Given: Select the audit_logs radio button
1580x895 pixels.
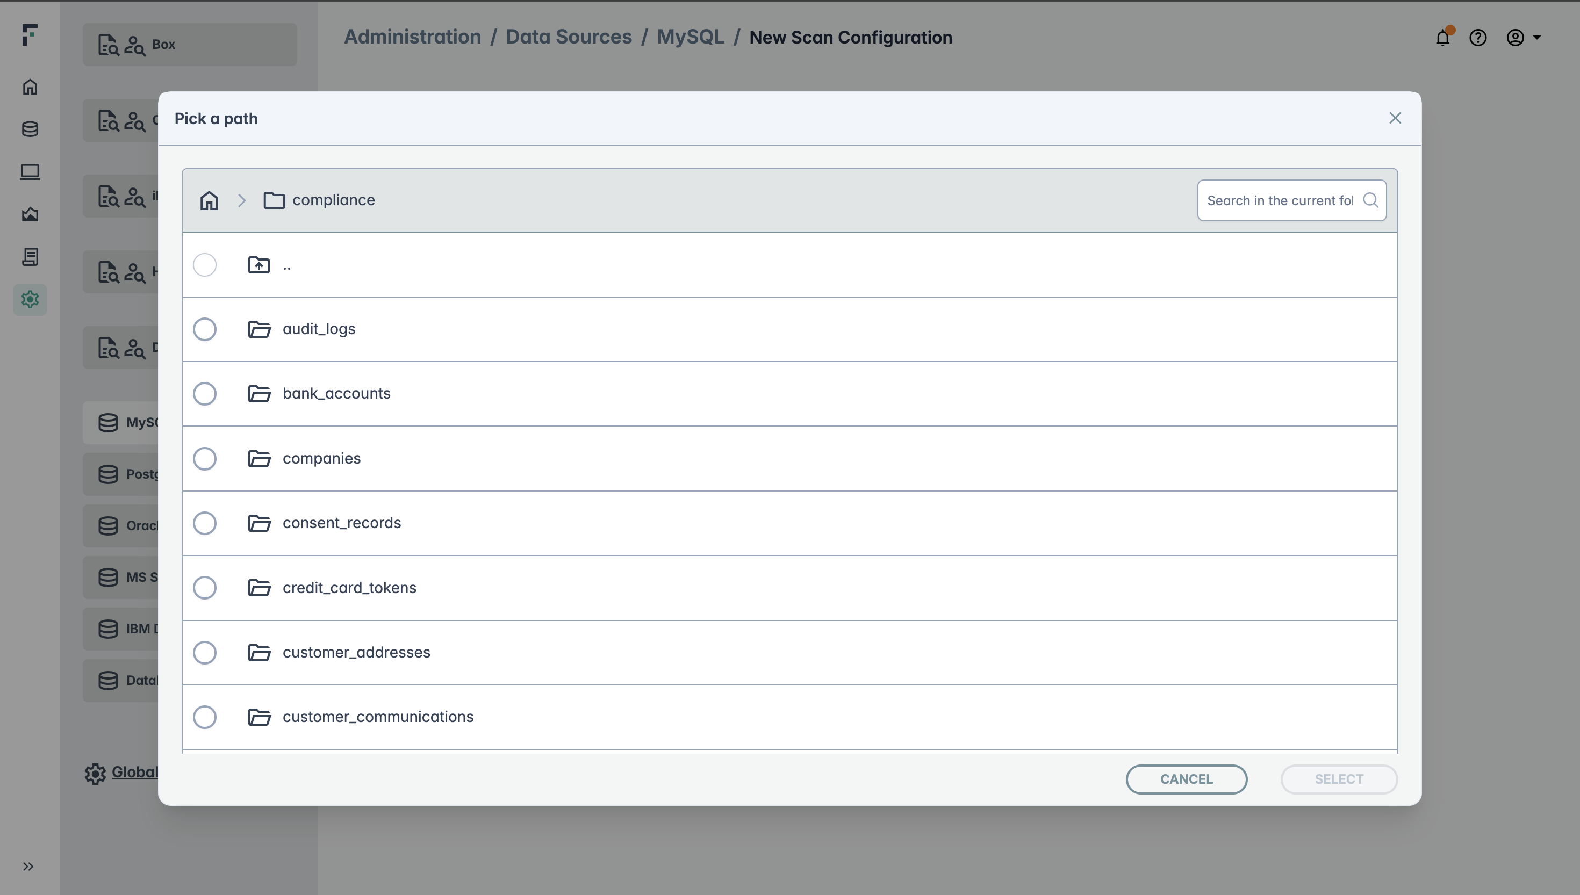Looking at the screenshot, I should tap(205, 329).
